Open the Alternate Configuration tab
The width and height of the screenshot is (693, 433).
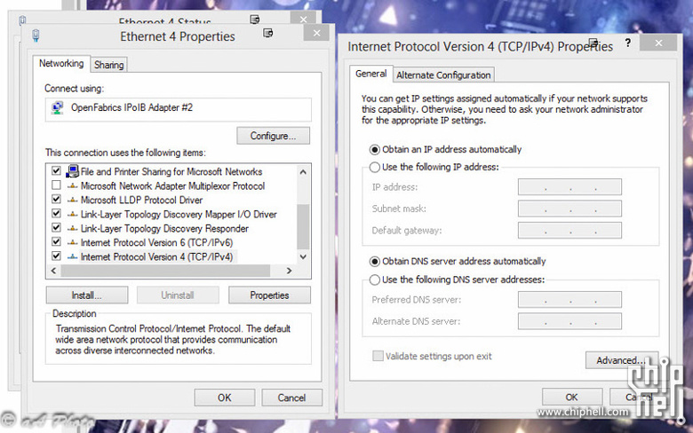point(443,75)
